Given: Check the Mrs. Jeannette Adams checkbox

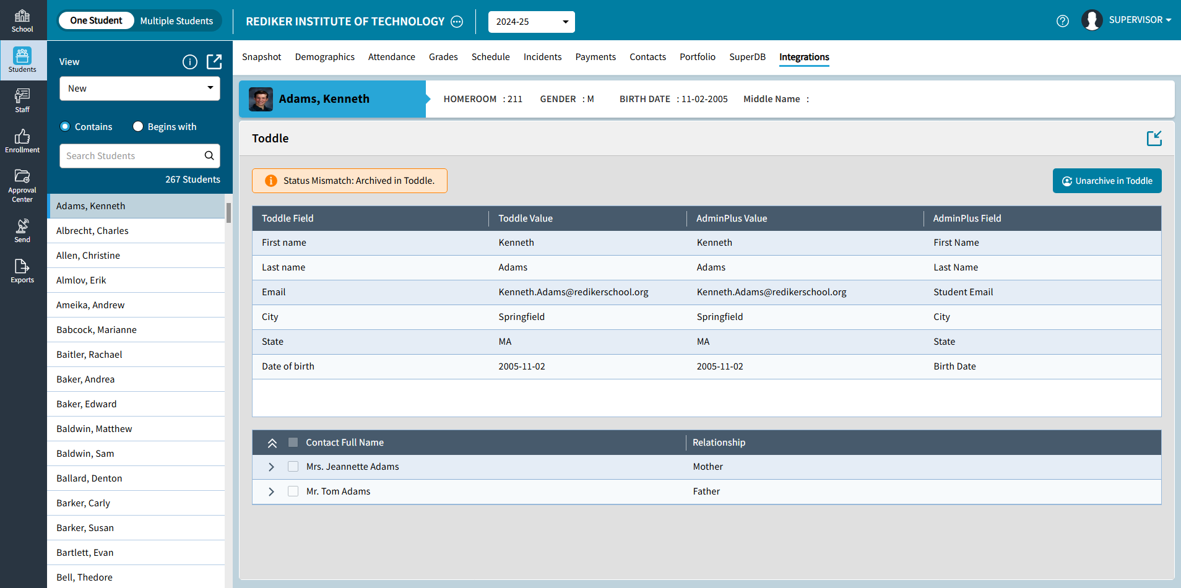Looking at the screenshot, I should click(x=293, y=467).
